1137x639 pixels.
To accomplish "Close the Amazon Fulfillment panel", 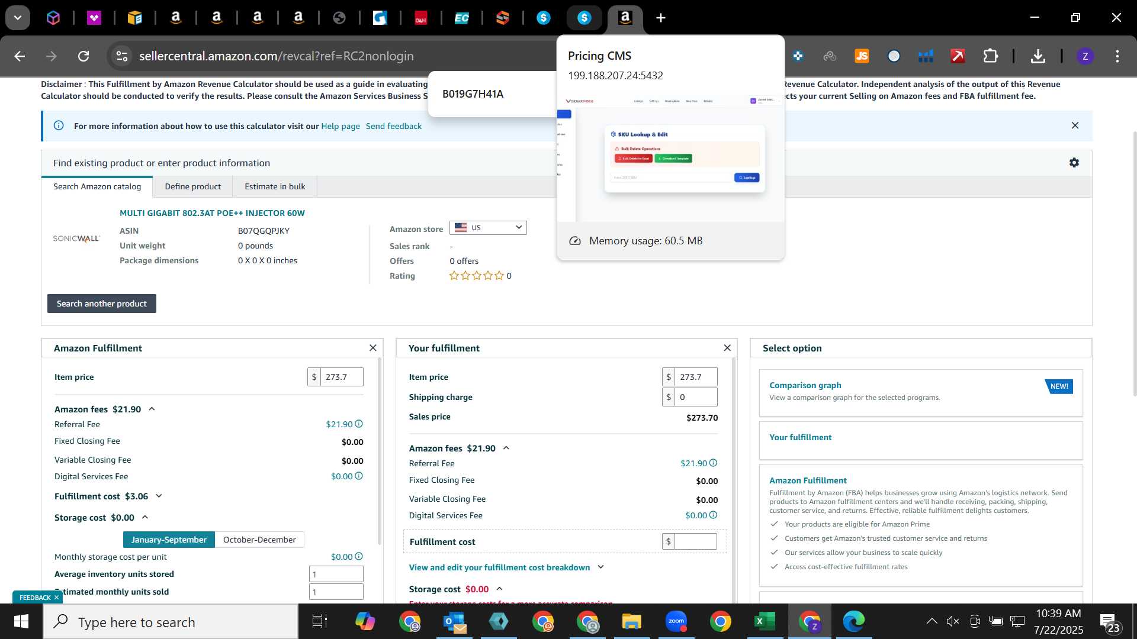I will [x=372, y=348].
